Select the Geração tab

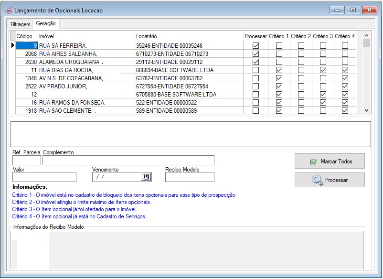46,24
